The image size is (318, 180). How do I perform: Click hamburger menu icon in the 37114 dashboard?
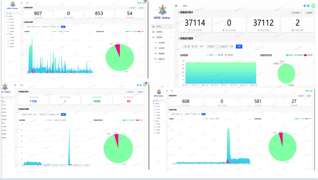[176, 6]
